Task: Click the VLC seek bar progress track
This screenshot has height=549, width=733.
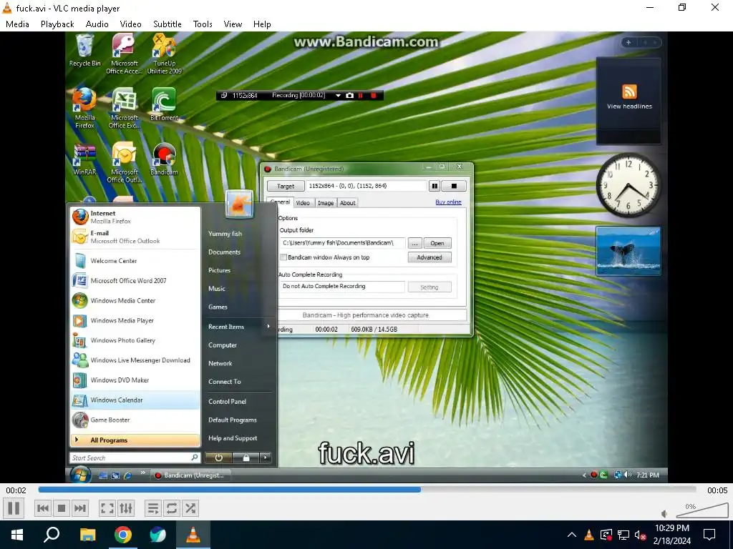Action: [367, 490]
